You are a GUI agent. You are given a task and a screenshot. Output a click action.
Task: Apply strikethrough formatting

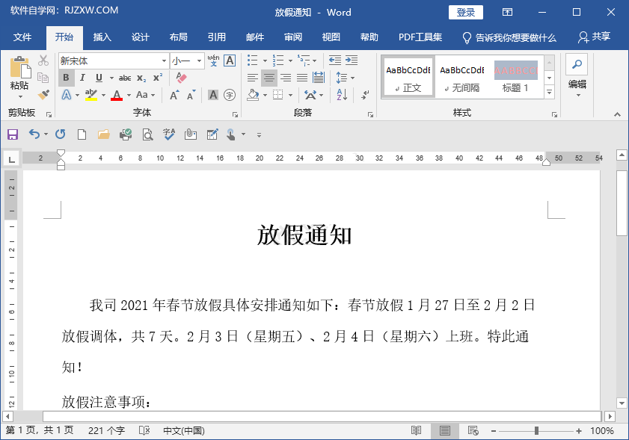click(126, 77)
